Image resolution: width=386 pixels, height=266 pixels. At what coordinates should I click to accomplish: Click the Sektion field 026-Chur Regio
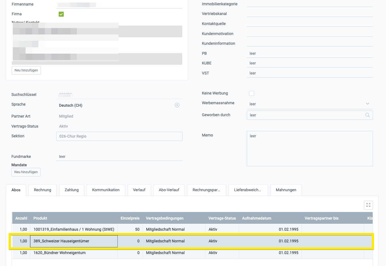coord(119,136)
